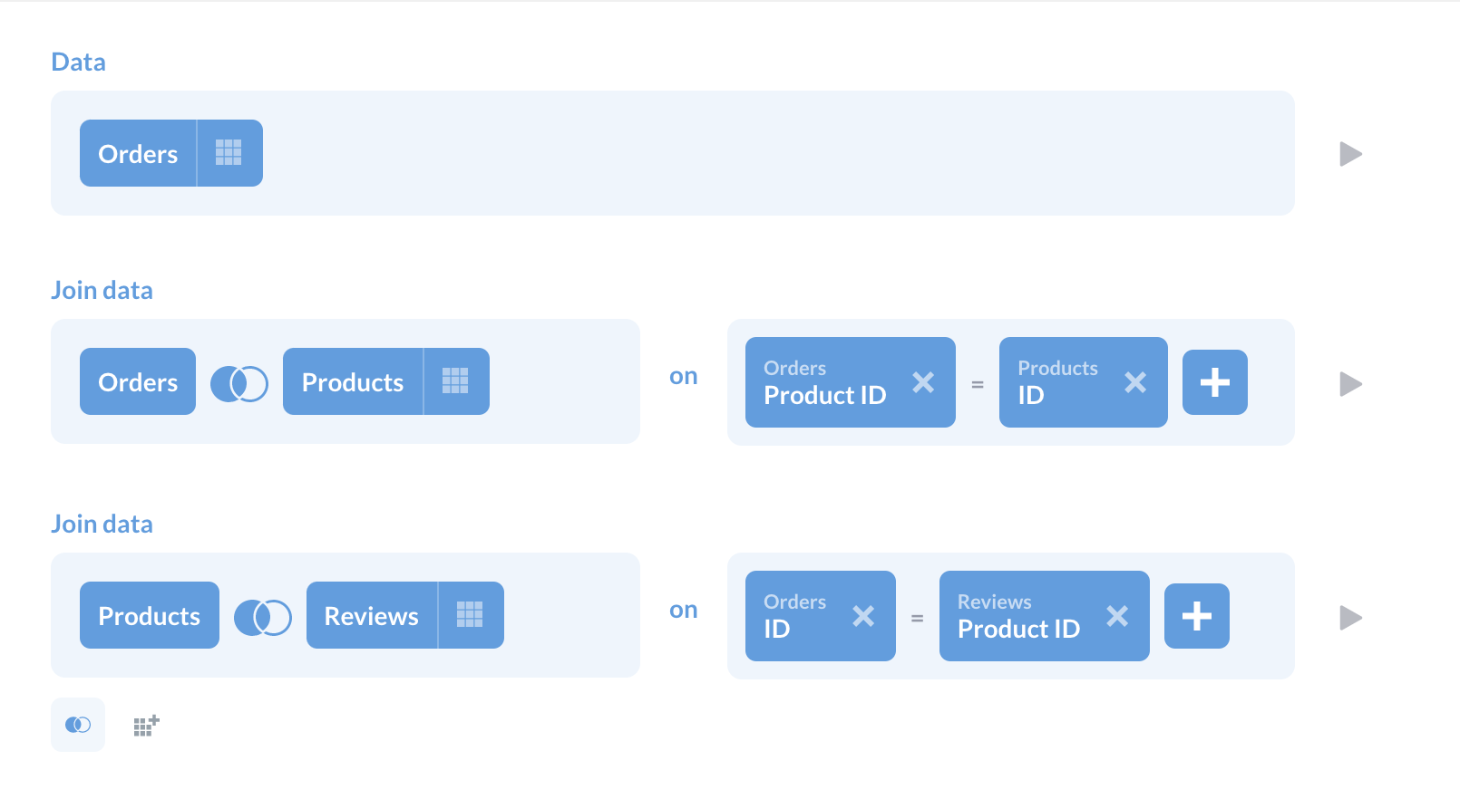
Task: Preview results of the first join step
Action: tap(1350, 384)
